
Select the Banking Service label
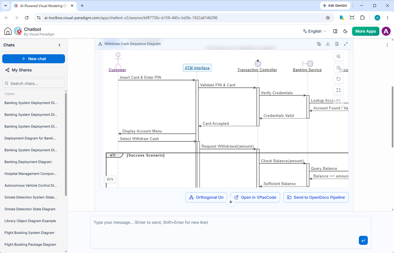(307, 70)
